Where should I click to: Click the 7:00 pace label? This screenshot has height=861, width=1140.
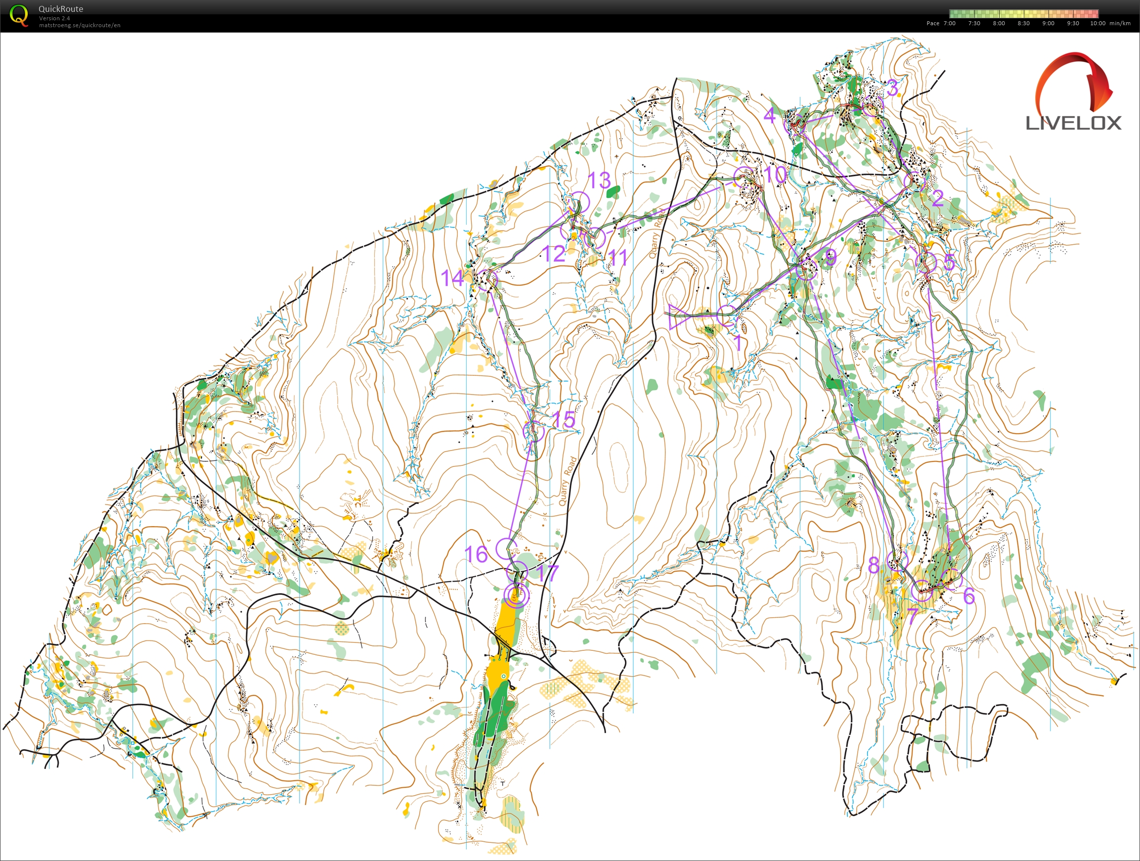949,23
